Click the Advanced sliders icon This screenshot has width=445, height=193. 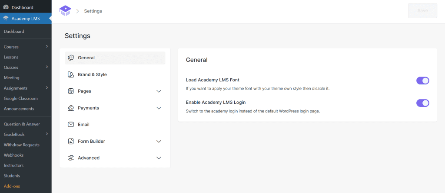point(71,158)
